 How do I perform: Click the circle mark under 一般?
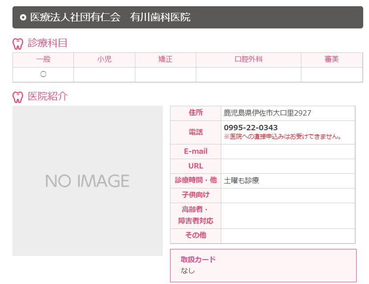(43, 74)
